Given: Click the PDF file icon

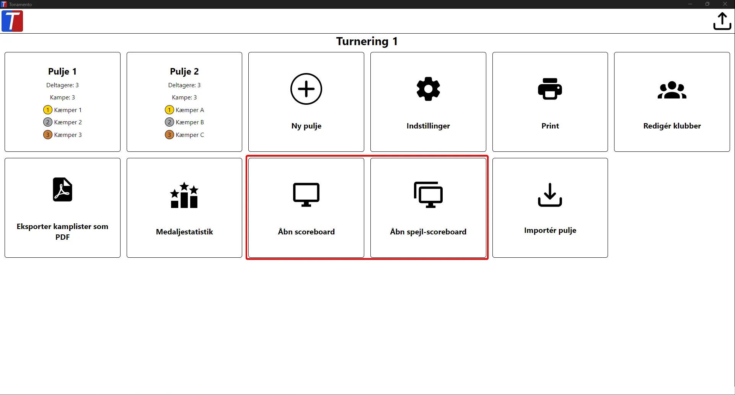Looking at the screenshot, I should tap(62, 189).
